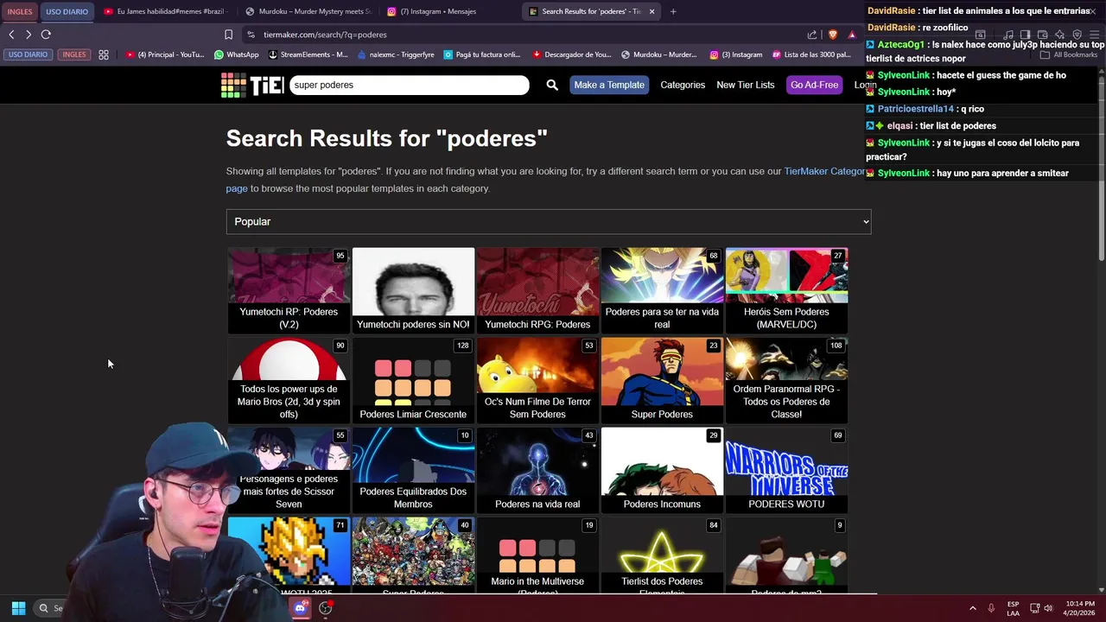This screenshot has height=622, width=1106.
Task: Open New Tier Lists
Action: click(x=745, y=85)
